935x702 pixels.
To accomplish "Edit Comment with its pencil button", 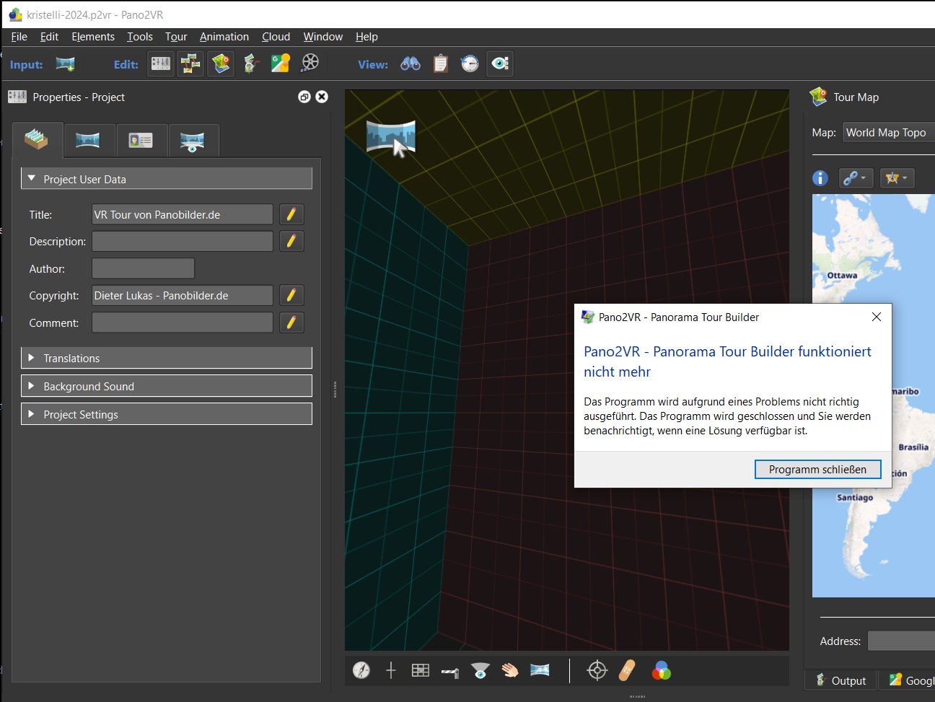I will tap(291, 323).
